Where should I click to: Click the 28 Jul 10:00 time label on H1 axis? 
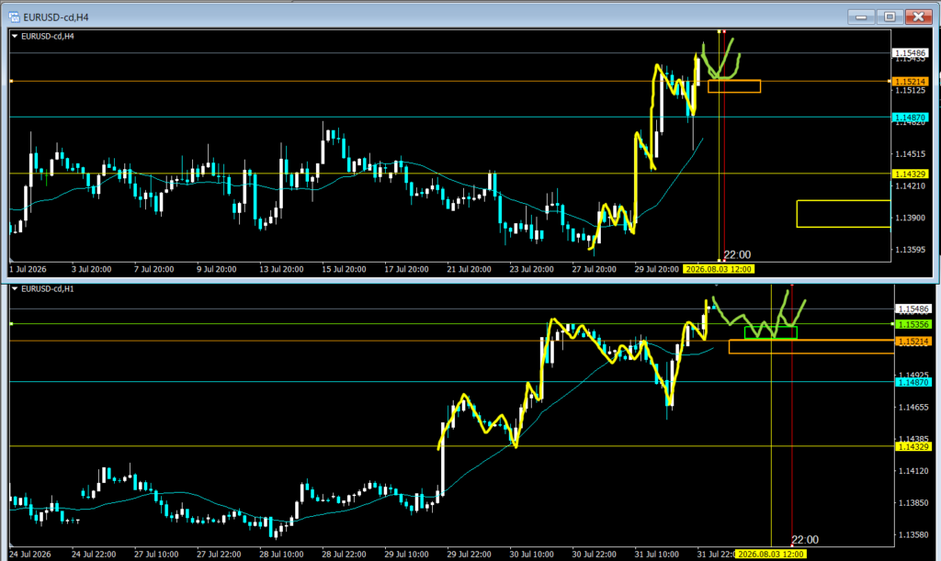[281, 554]
